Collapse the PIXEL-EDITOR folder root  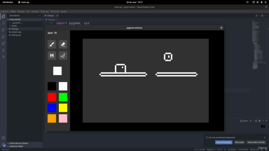[25, 20]
